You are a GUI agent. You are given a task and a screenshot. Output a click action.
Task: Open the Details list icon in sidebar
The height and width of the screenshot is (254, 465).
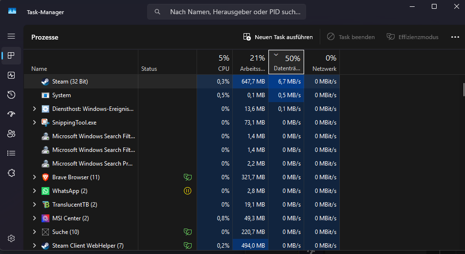coord(11,153)
